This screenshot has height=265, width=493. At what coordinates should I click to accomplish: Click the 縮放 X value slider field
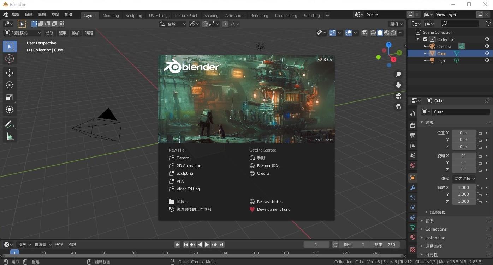coord(464,187)
